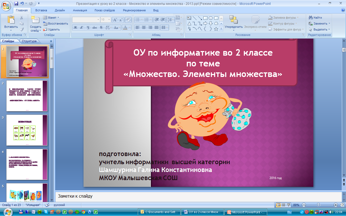Open the Показ слайдов ribbon tab
This screenshot has width=346, height=216.
pos(105,10)
